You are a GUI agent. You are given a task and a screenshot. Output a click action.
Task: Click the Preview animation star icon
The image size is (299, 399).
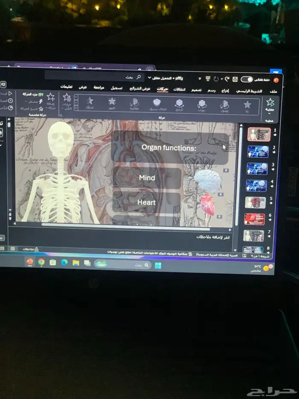[270, 103]
